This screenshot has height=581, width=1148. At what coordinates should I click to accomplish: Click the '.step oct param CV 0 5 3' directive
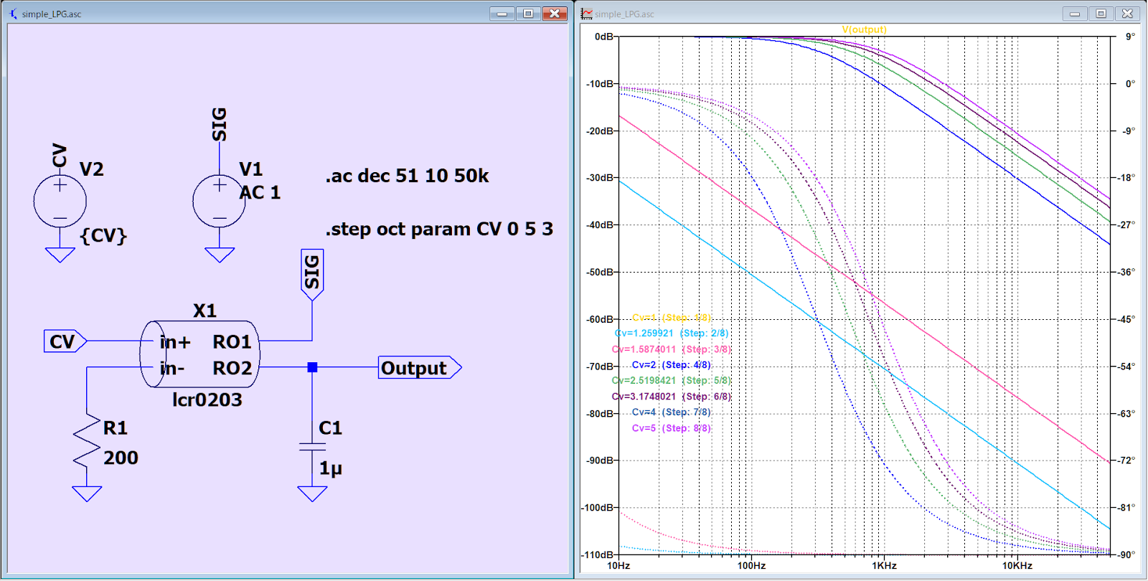tap(439, 229)
